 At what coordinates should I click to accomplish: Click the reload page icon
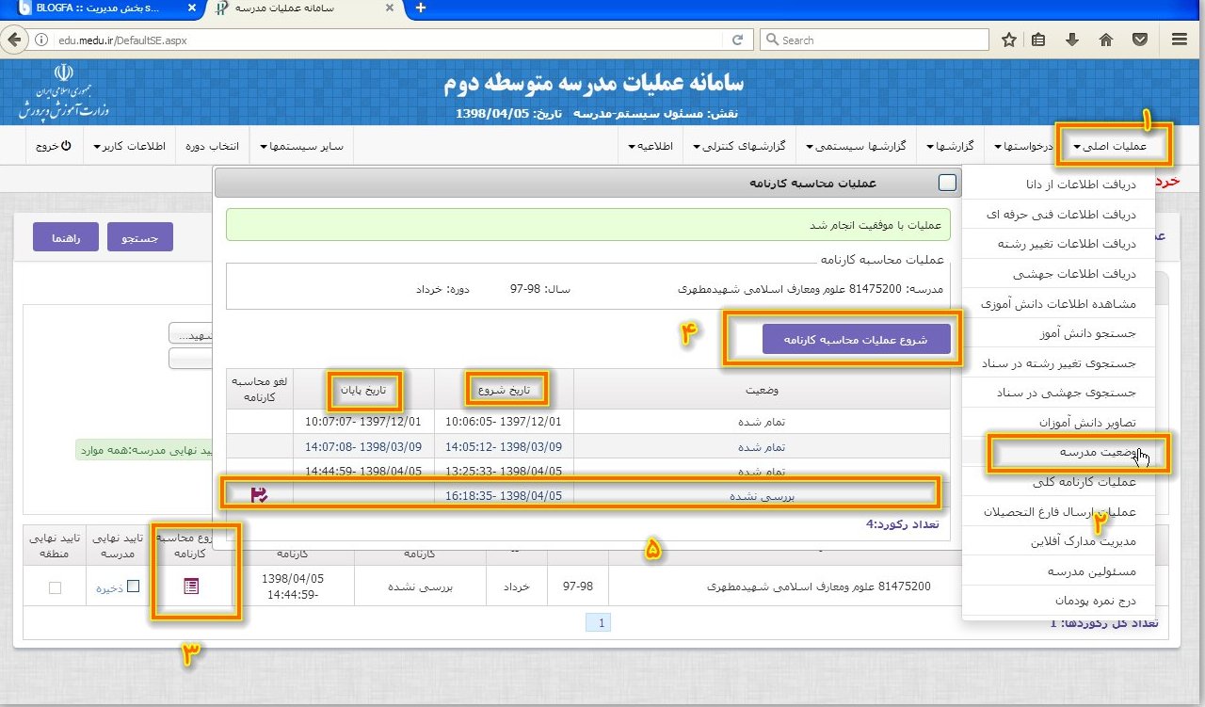[x=739, y=40]
